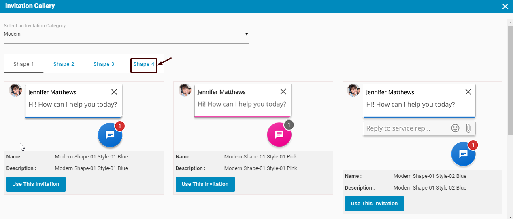Use the Modern Shape-01 Style-01 Pink invitation
The image size is (513, 219).
[x=205, y=184]
